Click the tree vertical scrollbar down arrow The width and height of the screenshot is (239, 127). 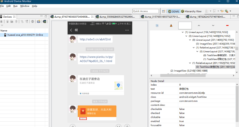[x=237, y=72]
